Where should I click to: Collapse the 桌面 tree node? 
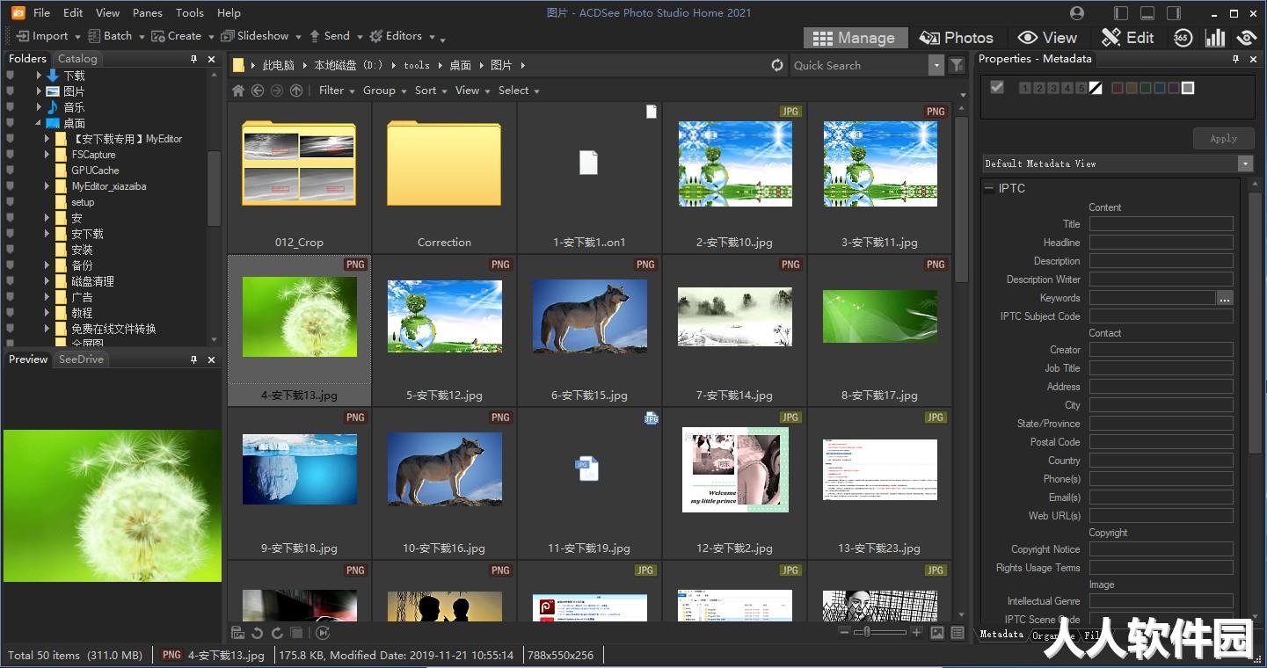(38, 123)
